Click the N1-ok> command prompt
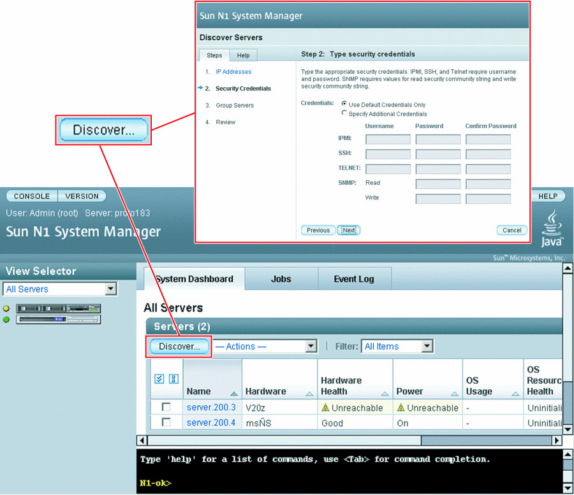 (x=156, y=483)
